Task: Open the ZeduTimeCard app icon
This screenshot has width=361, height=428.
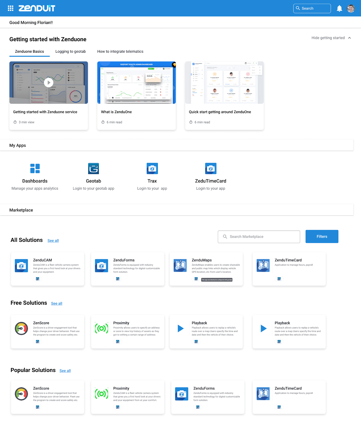Action: pyautogui.click(x=211, y=169)
